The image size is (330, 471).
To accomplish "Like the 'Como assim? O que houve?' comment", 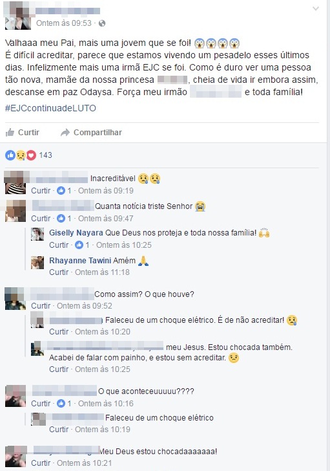I will [x=41, y=306].
